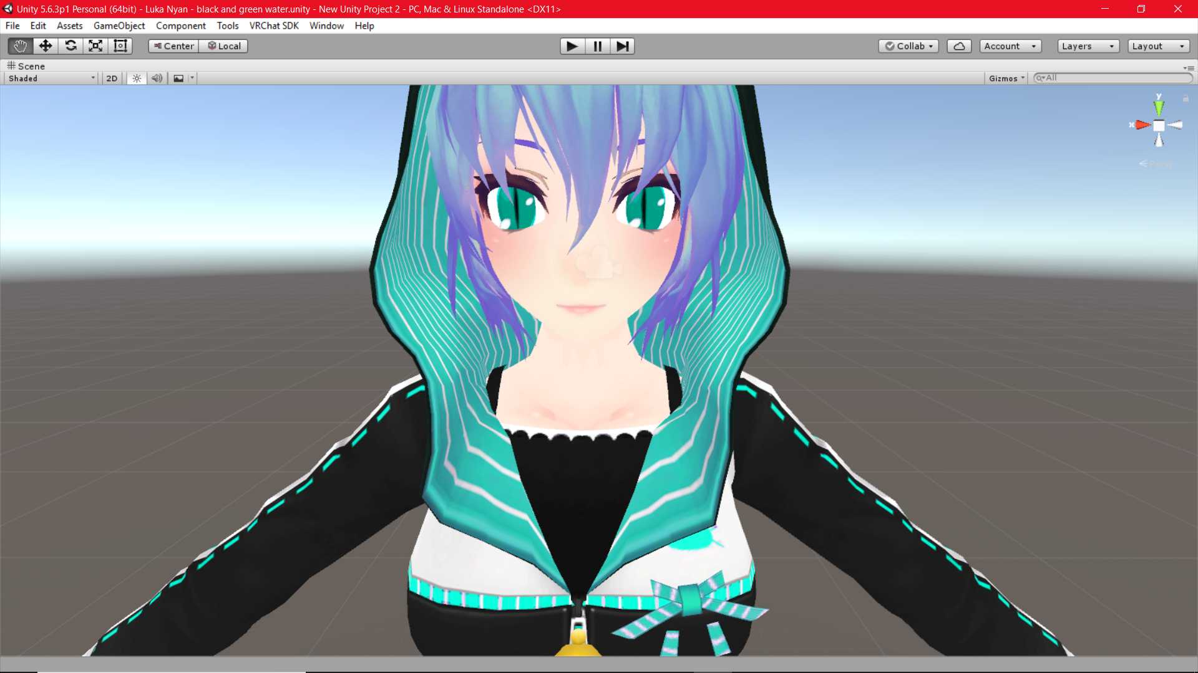Toggle 2D scene view mode
The width and height of the screenshot is (1198, 673).
pos(111,77)
